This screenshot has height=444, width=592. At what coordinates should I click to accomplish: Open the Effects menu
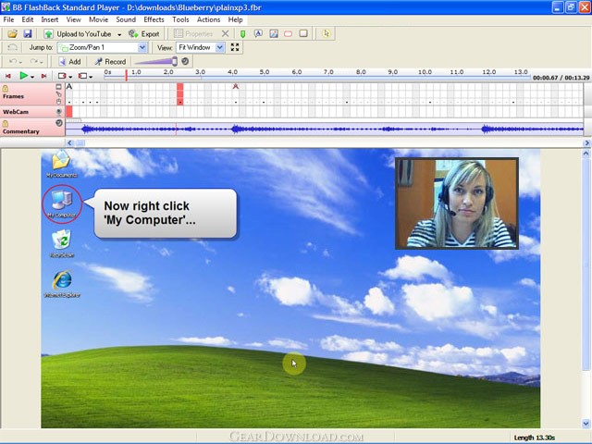154,19
